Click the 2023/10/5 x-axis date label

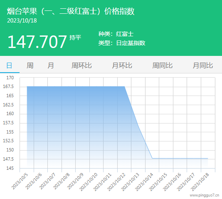pyautogui.click(x=20, y=181)
